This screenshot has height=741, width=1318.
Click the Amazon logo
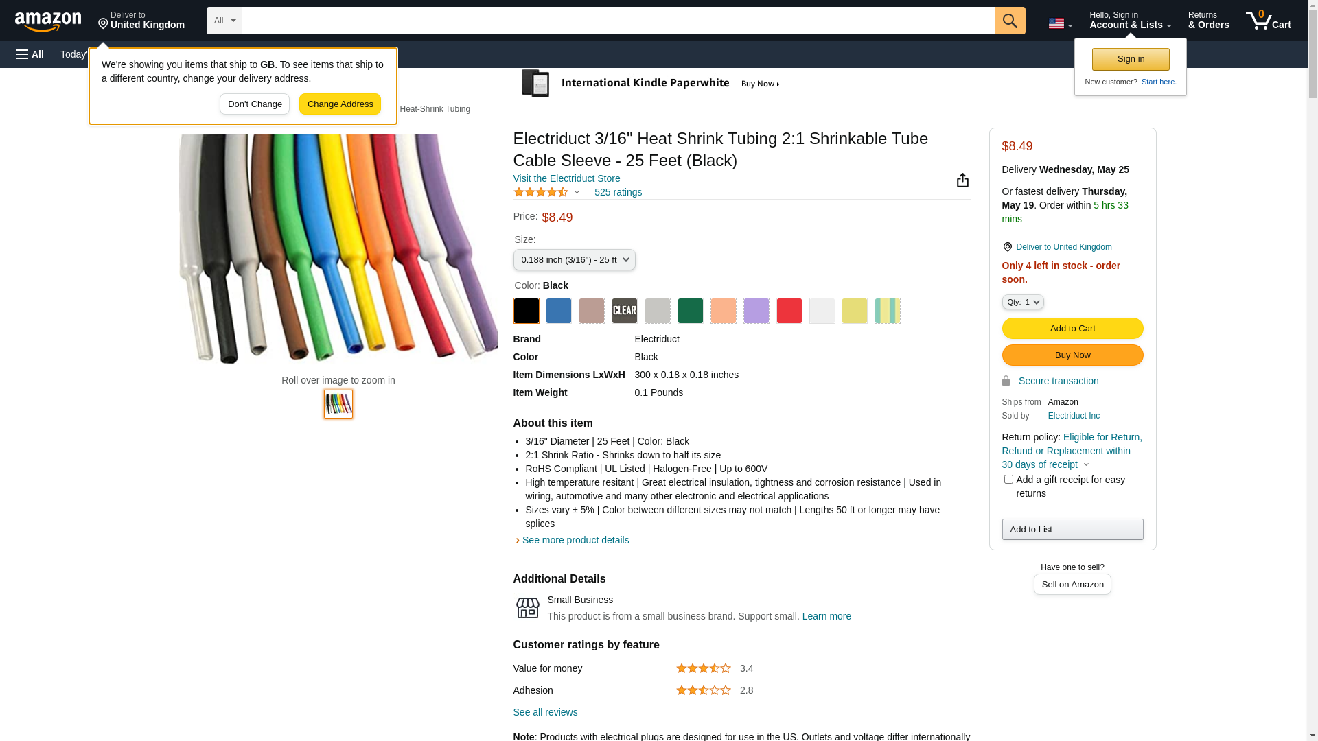pos(48,21)
